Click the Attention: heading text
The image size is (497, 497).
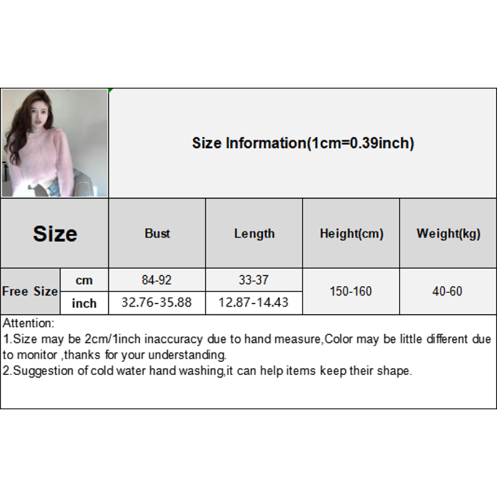(29, 324)
